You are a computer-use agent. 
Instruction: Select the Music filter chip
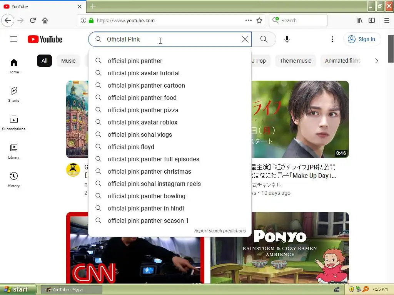(x=68, y=61)
